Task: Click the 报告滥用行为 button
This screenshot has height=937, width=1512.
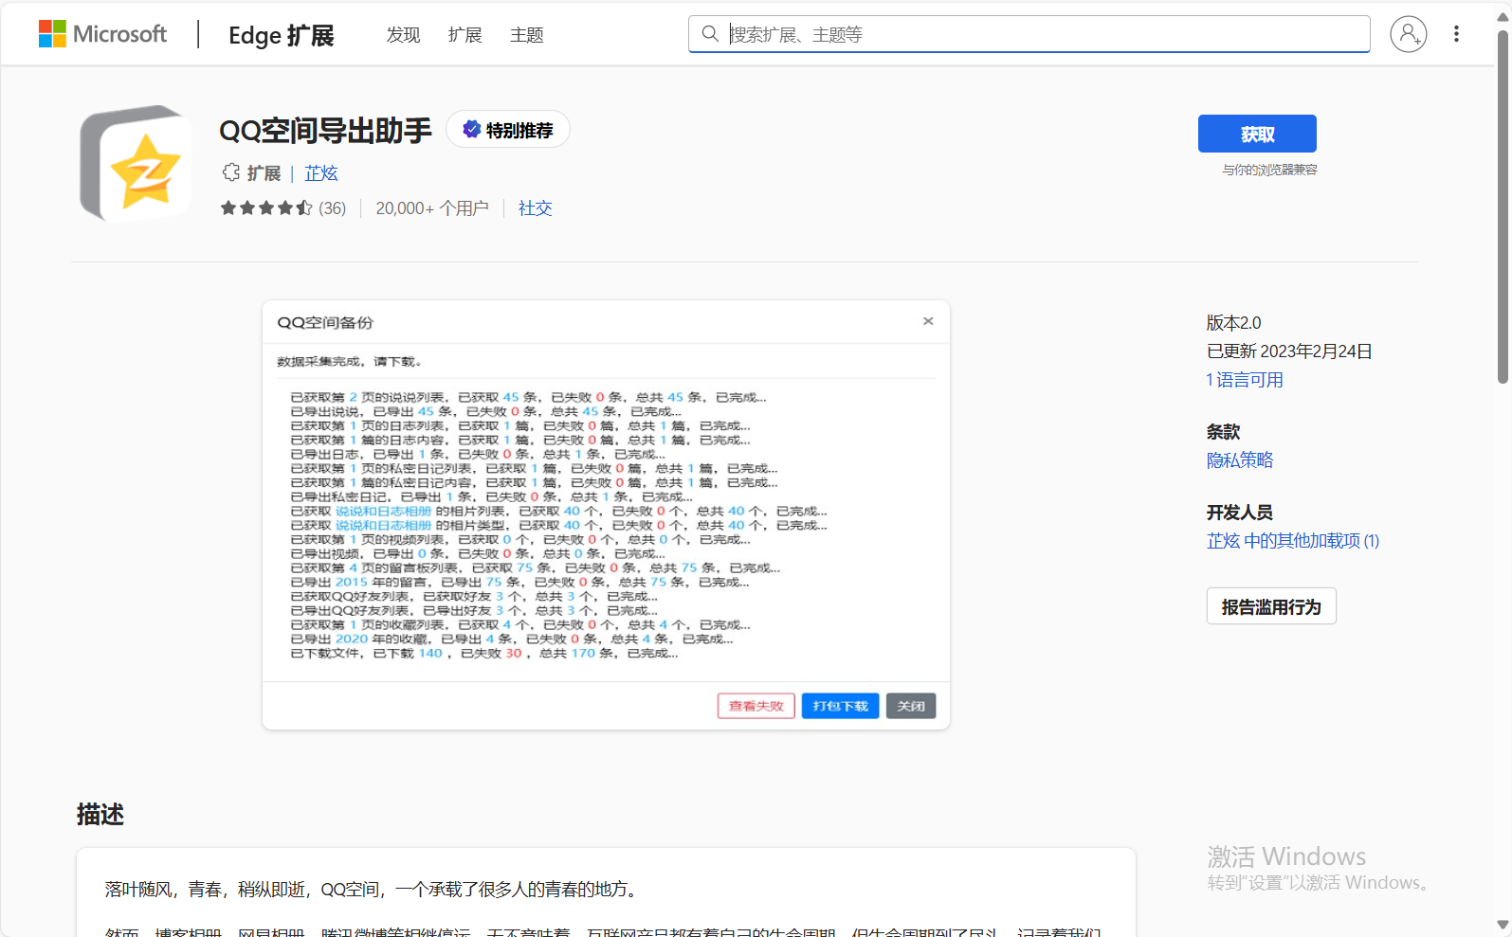Action: (x=1271, y=606)
